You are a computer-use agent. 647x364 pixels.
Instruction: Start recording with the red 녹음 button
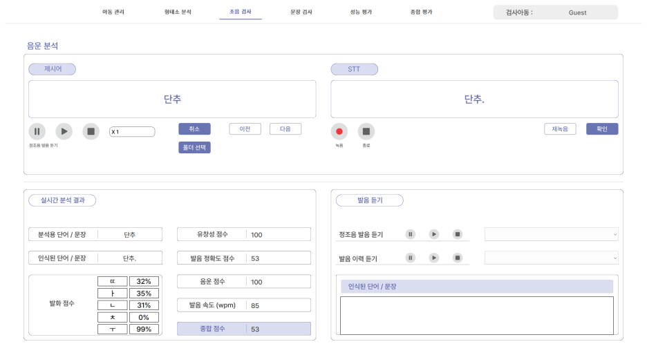tap(339, 131)
